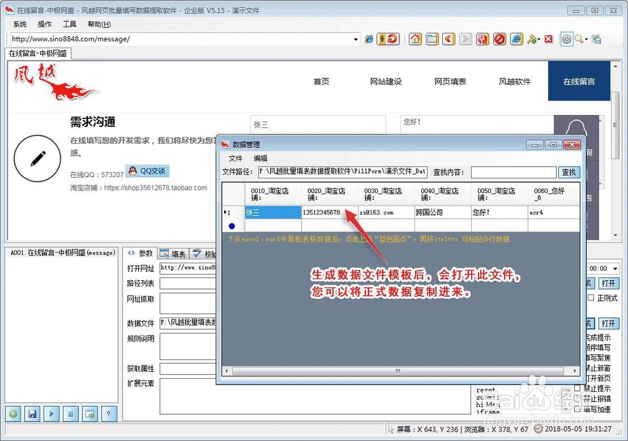Open the 系统 menu
The width and height of the screenshot is (628, 441).
[19, 24]
